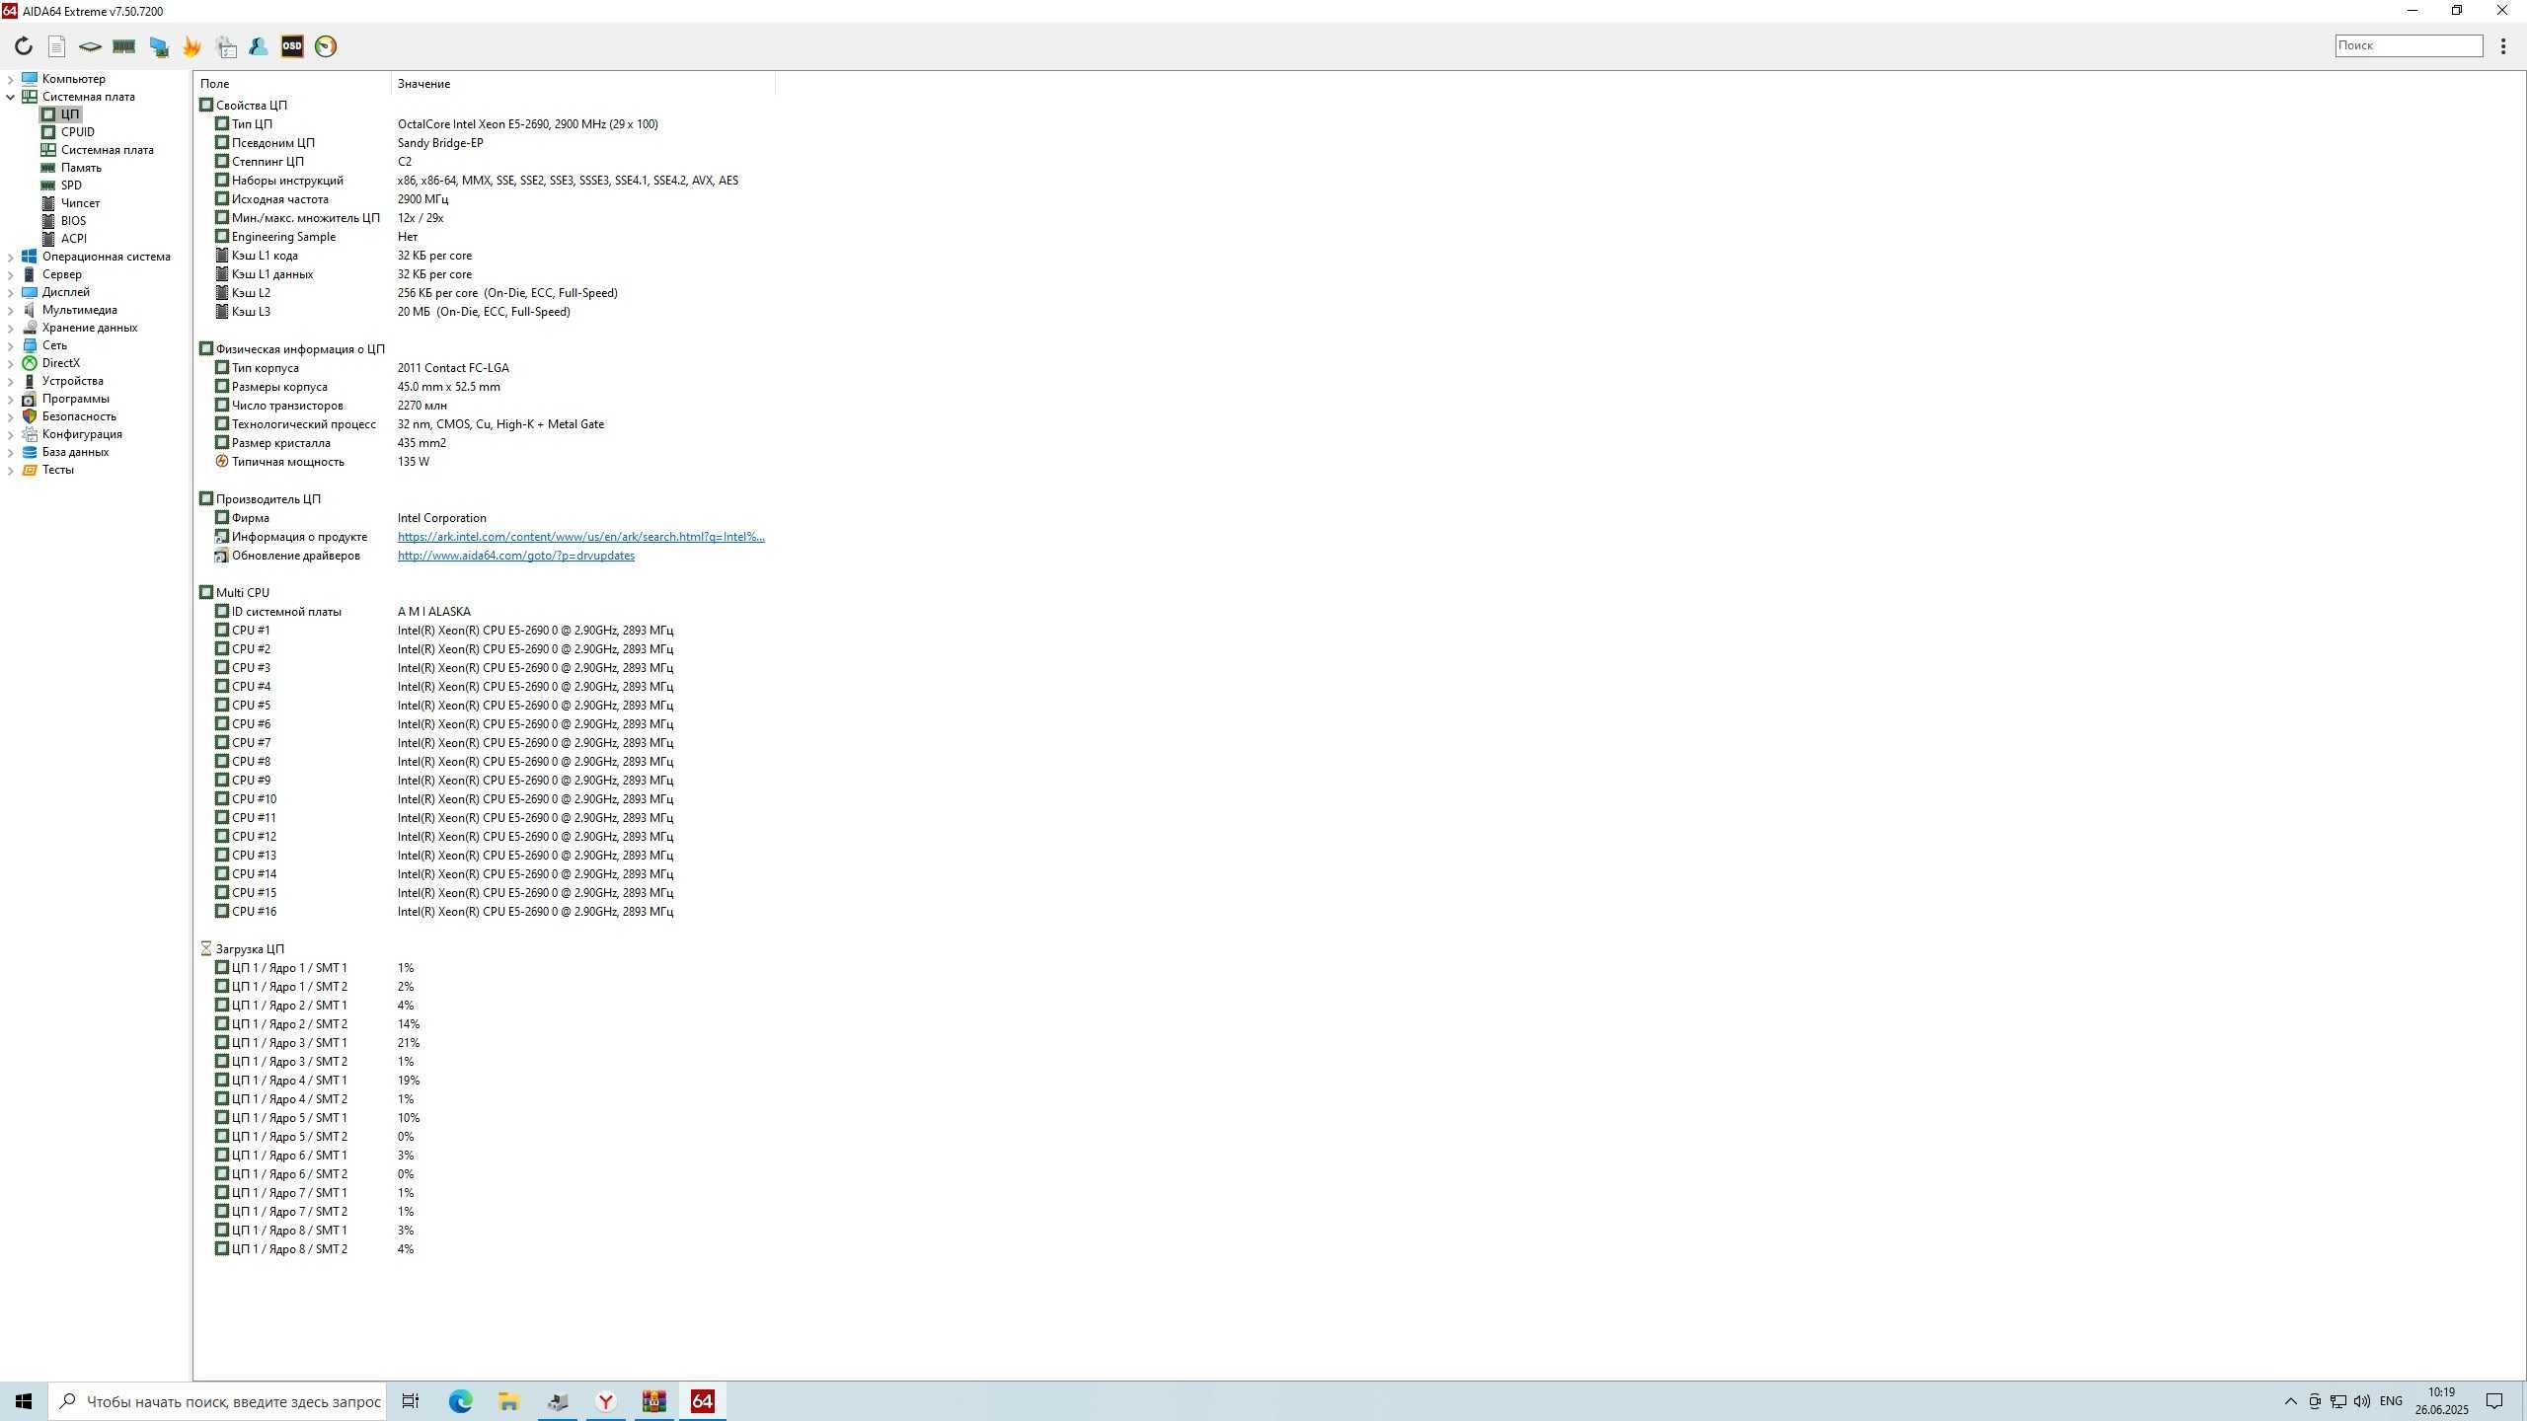This screenshot has width=2527, height=1421.
Task: Click the Конфигурация tree icon
Action: coord(30,434)
